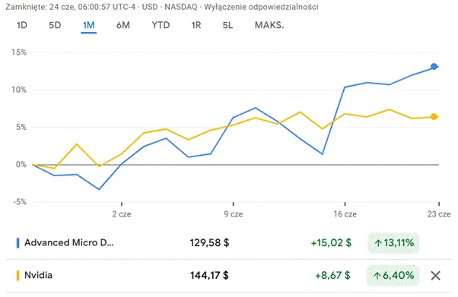
Task: Click the USD currency text
Action: tap(150, 7)
